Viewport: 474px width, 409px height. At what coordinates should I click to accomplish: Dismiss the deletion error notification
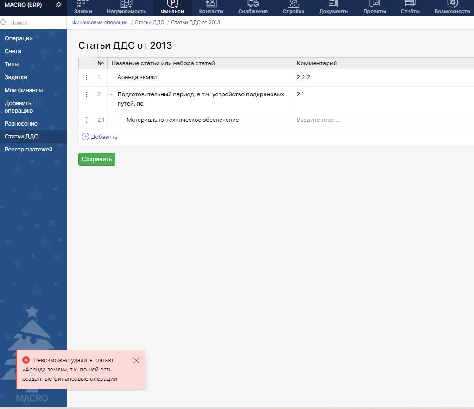pyautogui.click(x=136, y=360)
